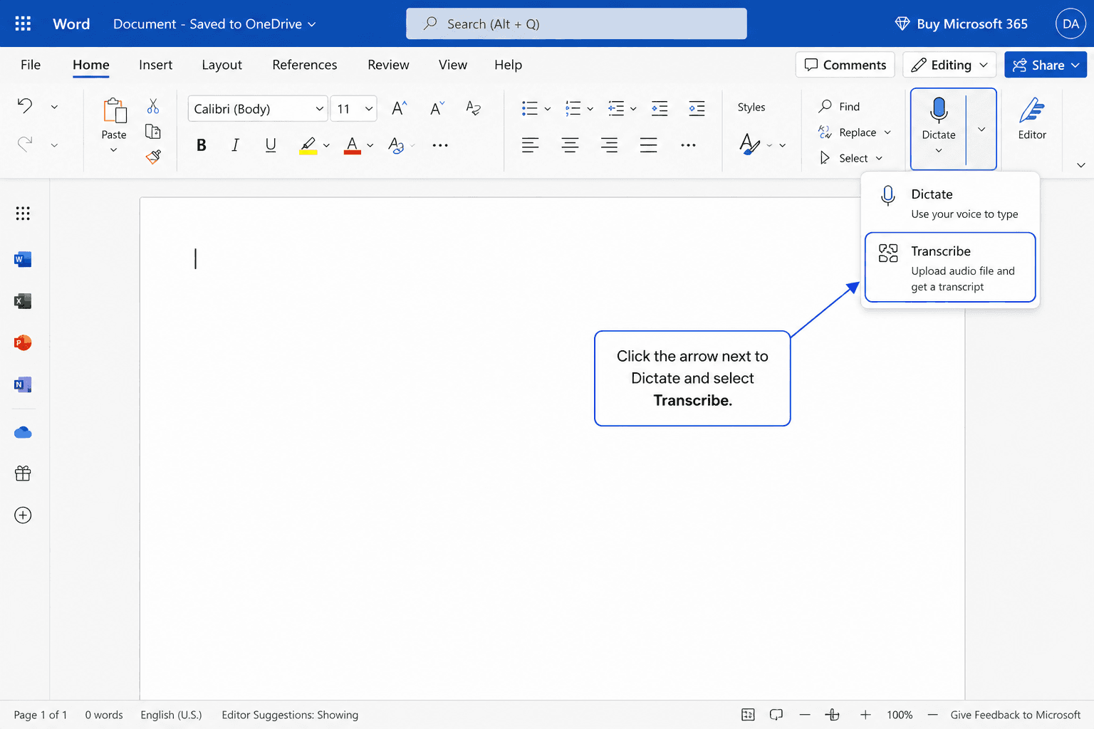Screen dimensions: 1094x729
Task: Expand the numbering style dropdown arrow
Action: pos(590,109)
